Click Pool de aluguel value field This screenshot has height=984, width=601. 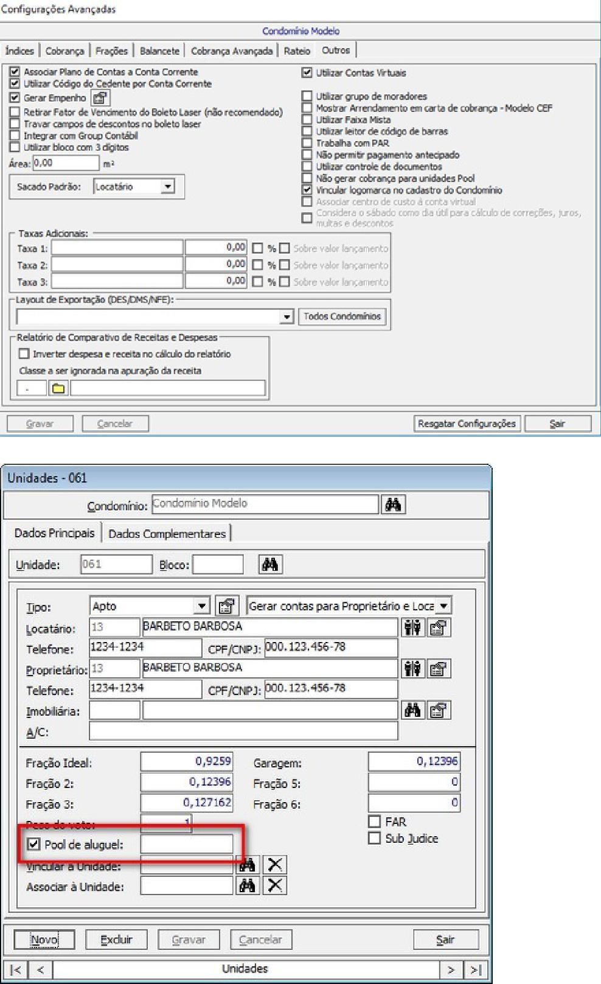click(187, 844)
